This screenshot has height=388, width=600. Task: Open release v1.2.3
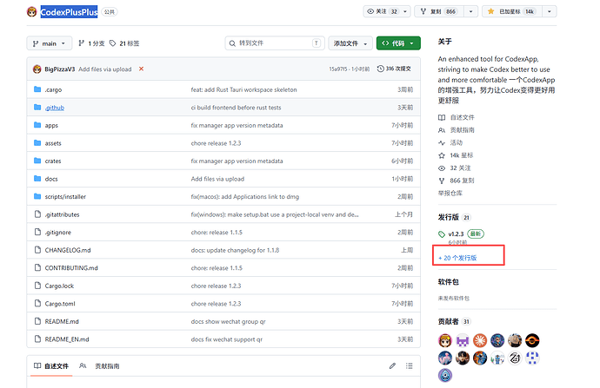tap(456, 233)
